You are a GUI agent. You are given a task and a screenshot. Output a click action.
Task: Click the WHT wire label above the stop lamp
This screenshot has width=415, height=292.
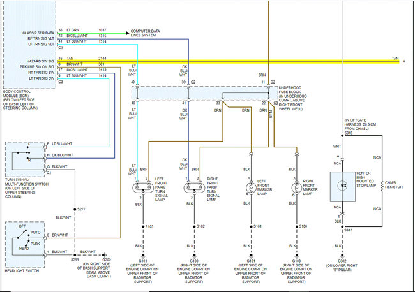pyautogui.click(x=337, y=147)
